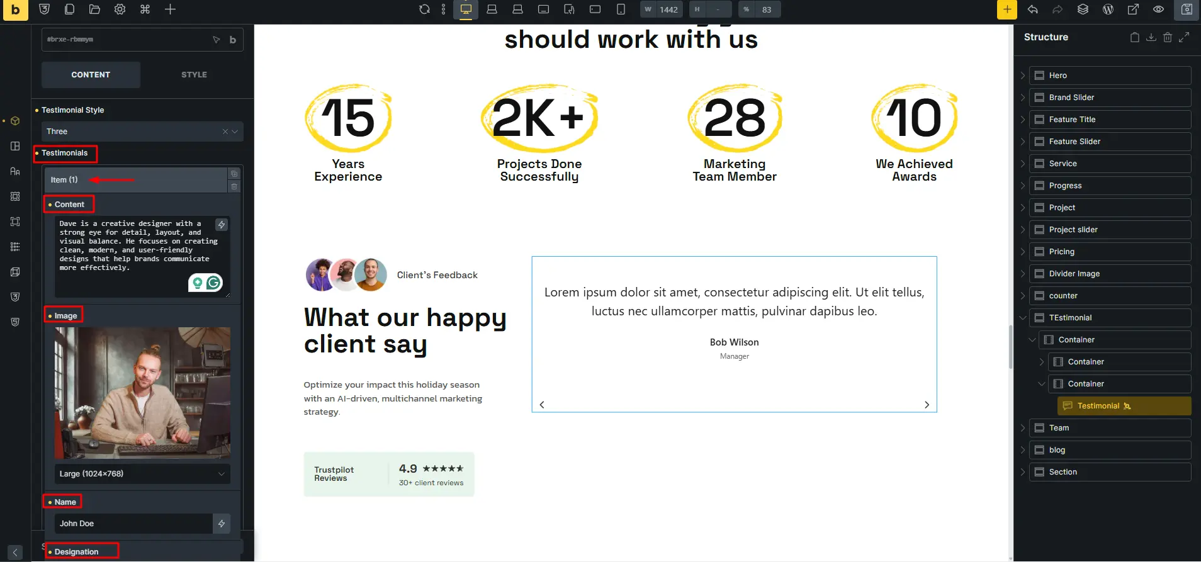1201x562 pixels.
Task: Expand the counter section in Structure
Action: (1023, 296)
